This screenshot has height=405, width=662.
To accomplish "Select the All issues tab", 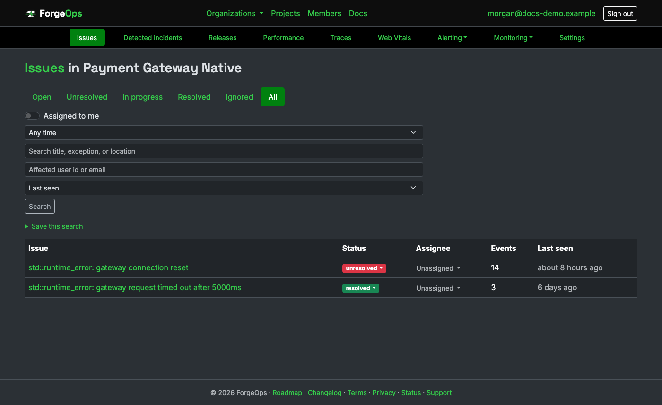I will pos(273,97).
